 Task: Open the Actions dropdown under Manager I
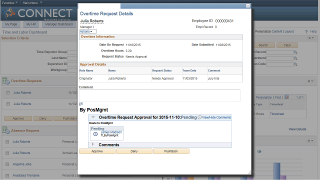point(88,31)
